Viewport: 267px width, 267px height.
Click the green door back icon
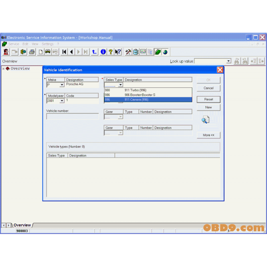pyautogui.click(x=23, y=52)
